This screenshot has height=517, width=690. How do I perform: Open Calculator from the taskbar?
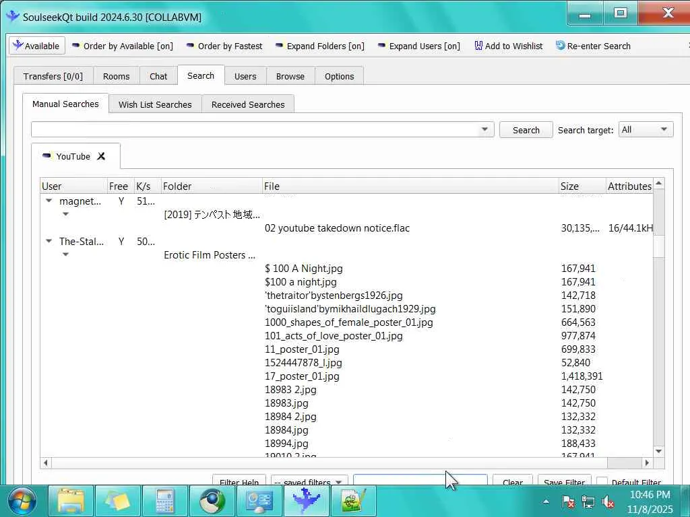[x=165, y=501]
